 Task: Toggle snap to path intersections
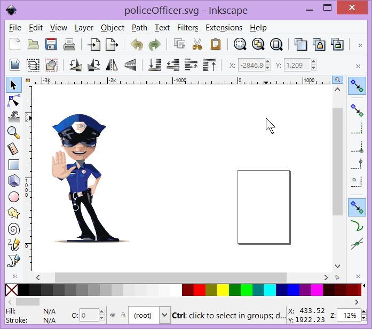click(357, 244)
